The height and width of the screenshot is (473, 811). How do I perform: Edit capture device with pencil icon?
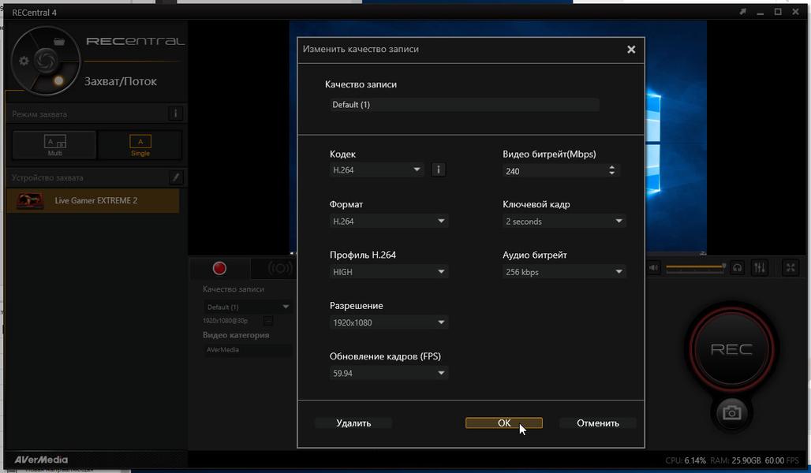click(x=176, y=177)
